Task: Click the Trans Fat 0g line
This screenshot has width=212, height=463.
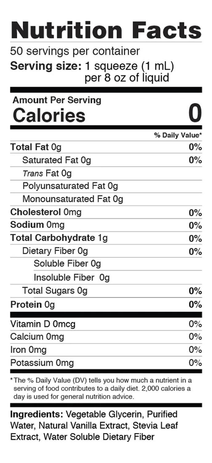Action: point(47,173)
